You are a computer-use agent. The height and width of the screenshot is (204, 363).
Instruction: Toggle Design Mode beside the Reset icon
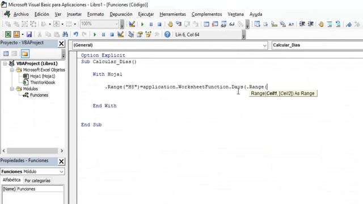pyautogui.click(x=120, y=35)
